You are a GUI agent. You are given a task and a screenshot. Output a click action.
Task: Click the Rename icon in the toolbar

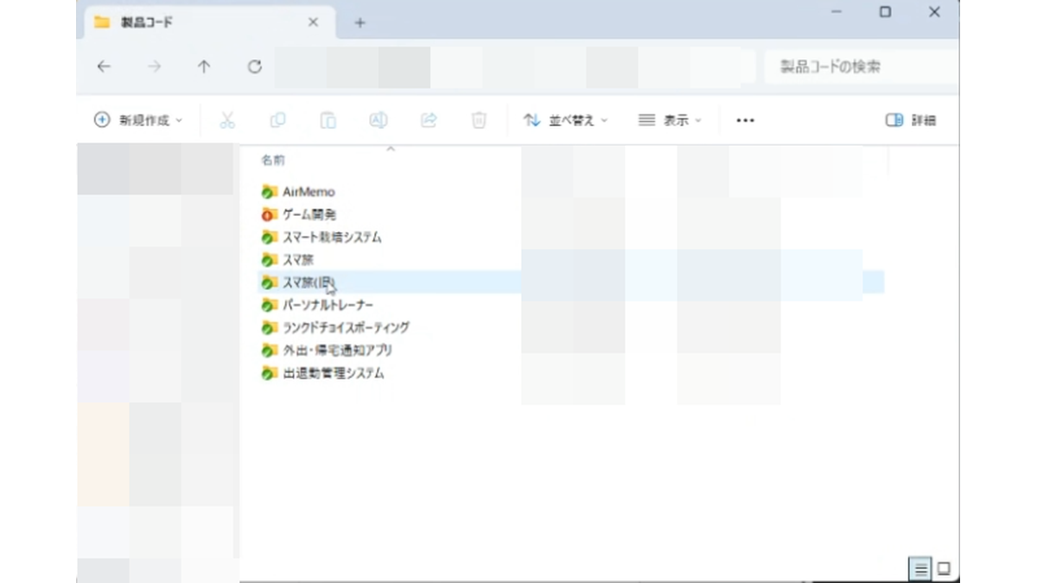coord(379,121)
